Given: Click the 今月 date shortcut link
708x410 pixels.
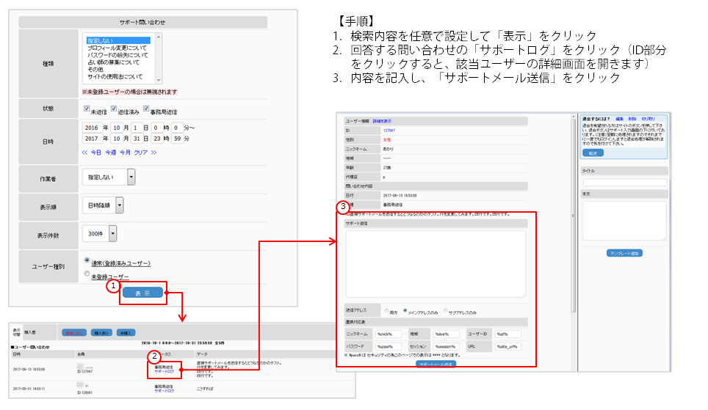Looking at the screenshot, I should coord(124,153).
